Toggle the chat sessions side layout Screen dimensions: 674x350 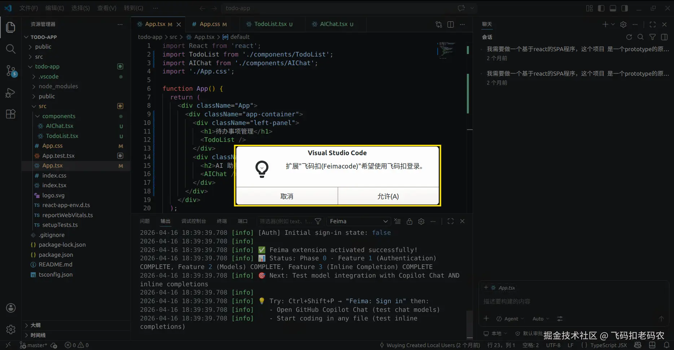tap(664, 37)
